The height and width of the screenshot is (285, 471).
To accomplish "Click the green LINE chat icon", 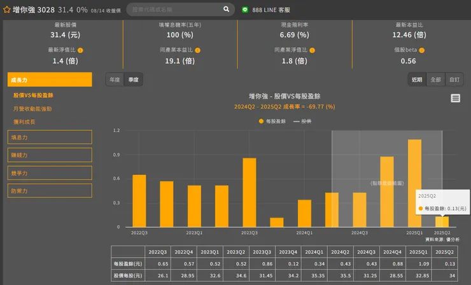I will coord(245,10).
